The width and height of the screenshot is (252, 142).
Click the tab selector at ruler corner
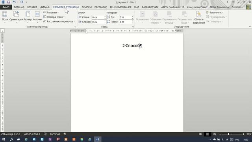[x=2, y=31]
